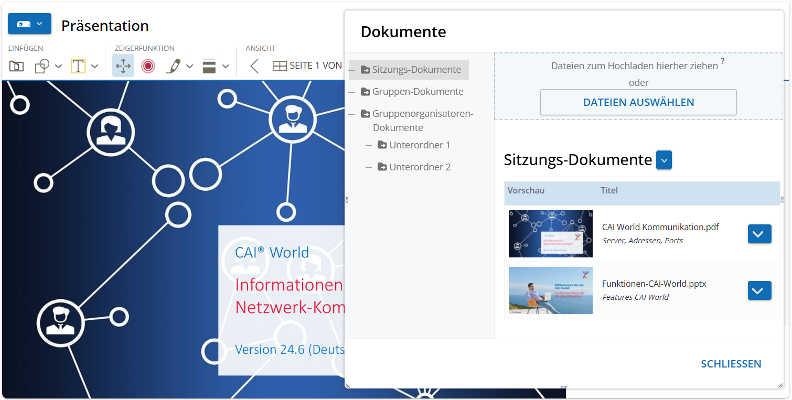This screenshot has width=792, height=400.
Task: Open Unterordner 2 in folder tree
Action: click(420, 167)
